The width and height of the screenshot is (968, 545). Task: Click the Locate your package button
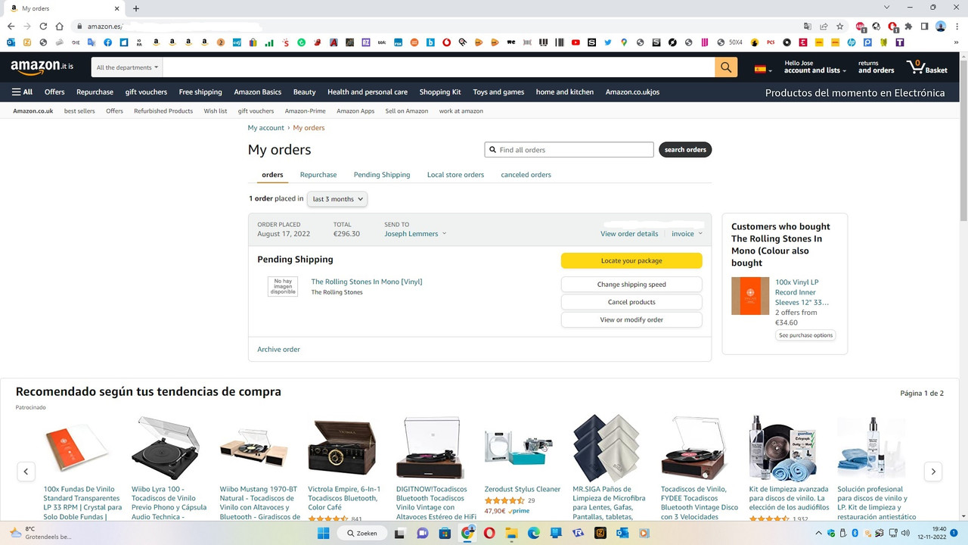pos(631,260)
